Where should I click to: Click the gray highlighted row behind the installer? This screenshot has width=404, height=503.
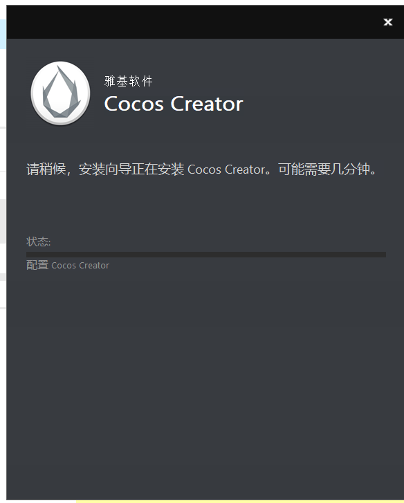3,221
